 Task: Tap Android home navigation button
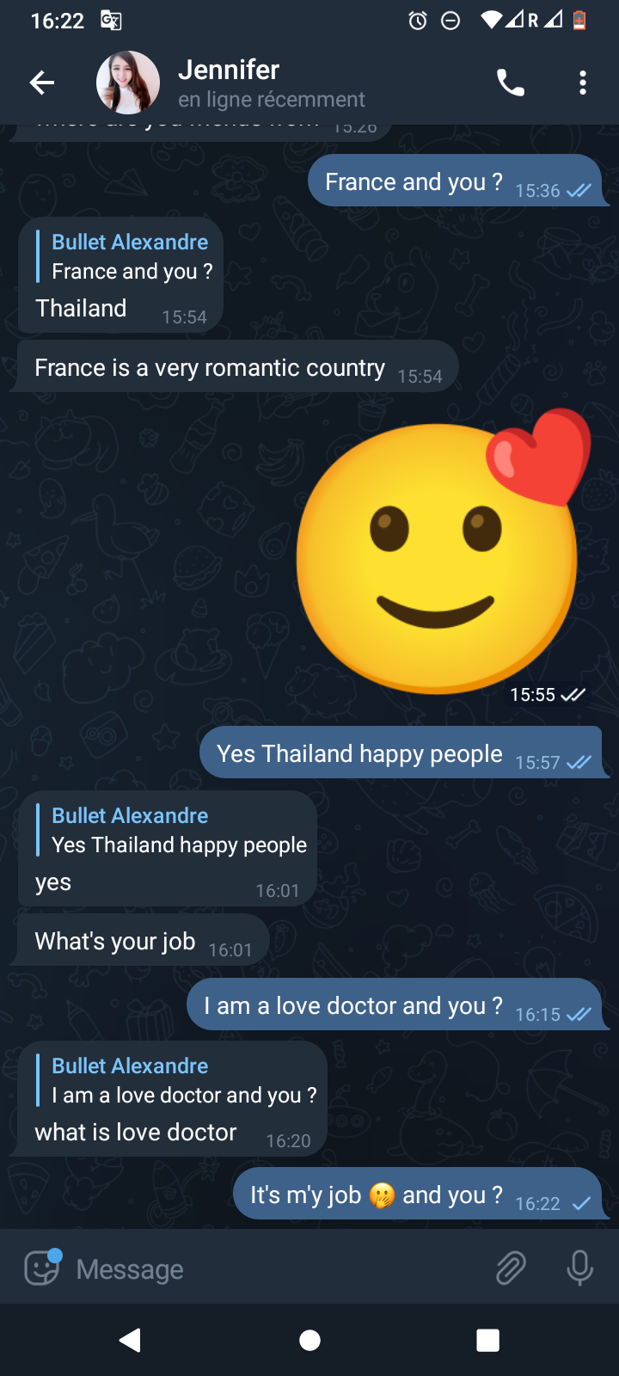(309, 1340)
